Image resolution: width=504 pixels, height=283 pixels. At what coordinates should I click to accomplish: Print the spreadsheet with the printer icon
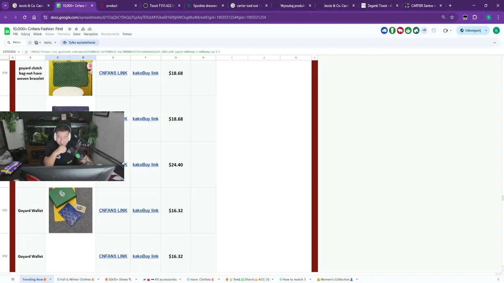[30, 42]
